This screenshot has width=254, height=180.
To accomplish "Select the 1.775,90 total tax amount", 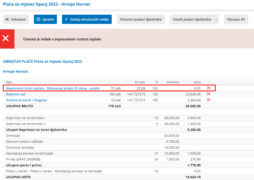I will (x=194, y=165).
